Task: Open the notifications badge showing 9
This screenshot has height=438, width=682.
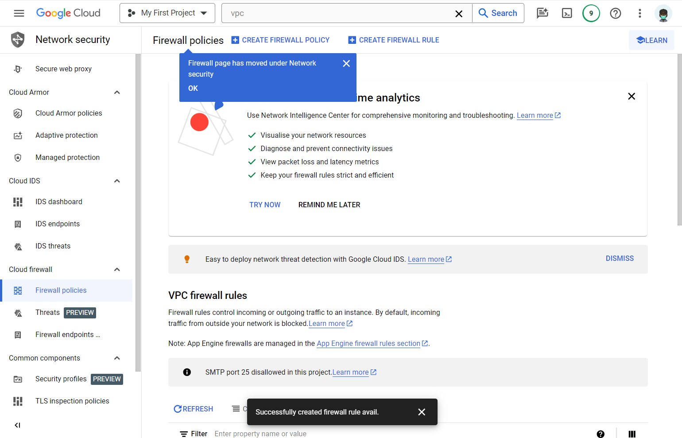Action: (591, 13)
